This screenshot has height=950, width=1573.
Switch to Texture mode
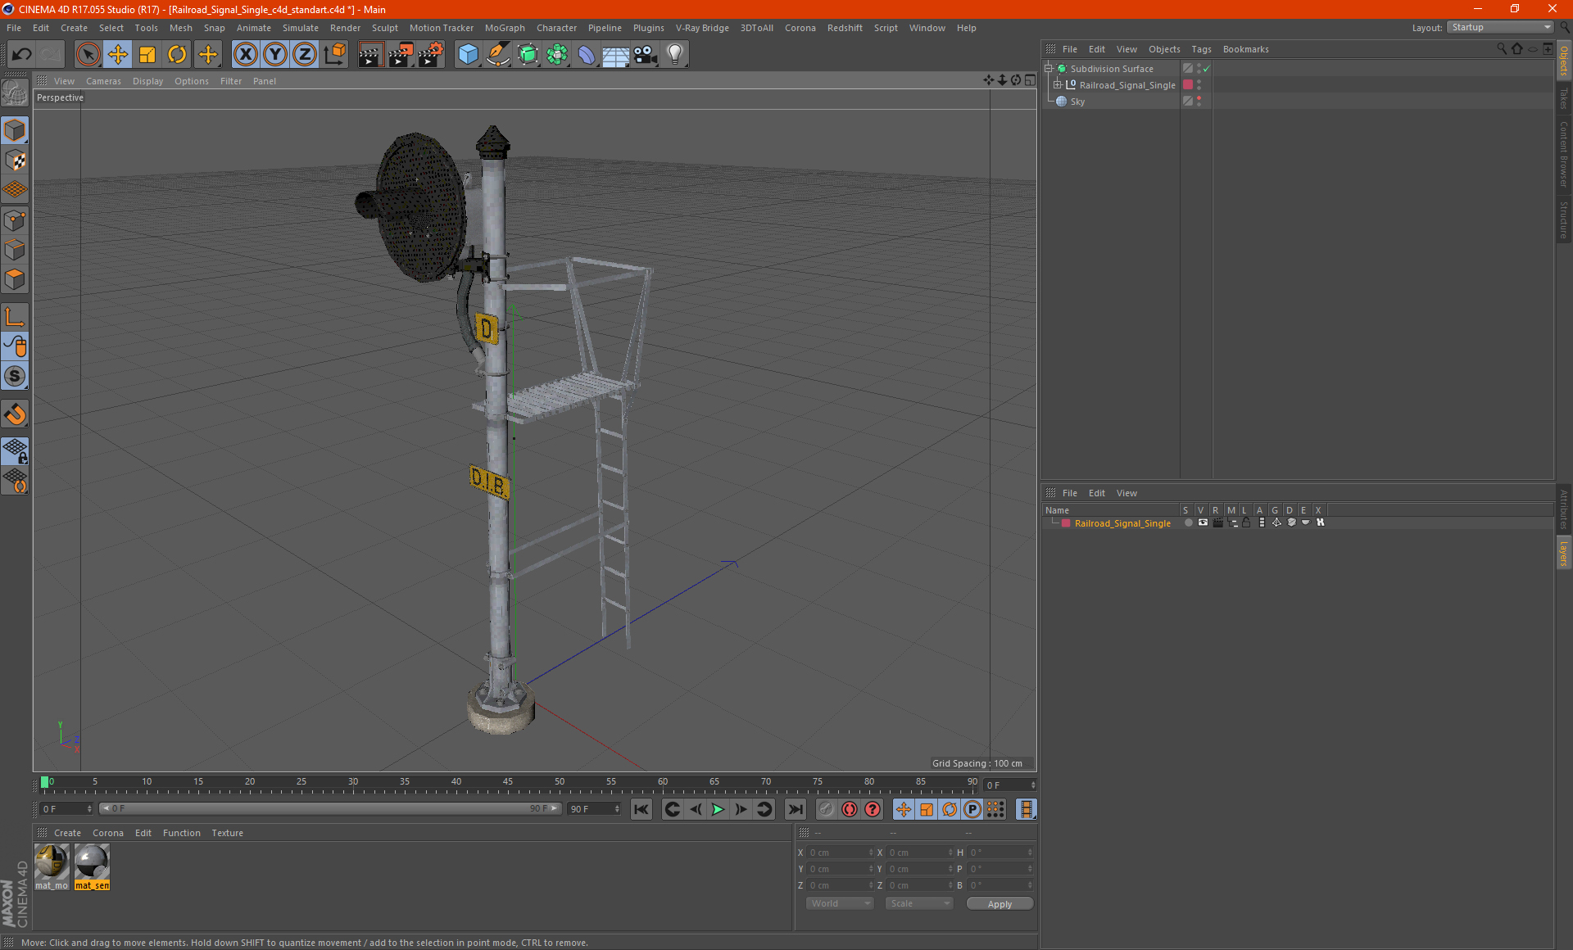pyautogui.click(x=15, y=161)
